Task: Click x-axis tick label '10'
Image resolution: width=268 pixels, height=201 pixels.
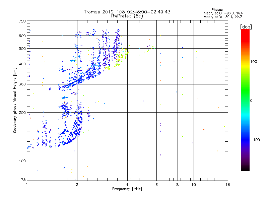Action: (194, 185)
